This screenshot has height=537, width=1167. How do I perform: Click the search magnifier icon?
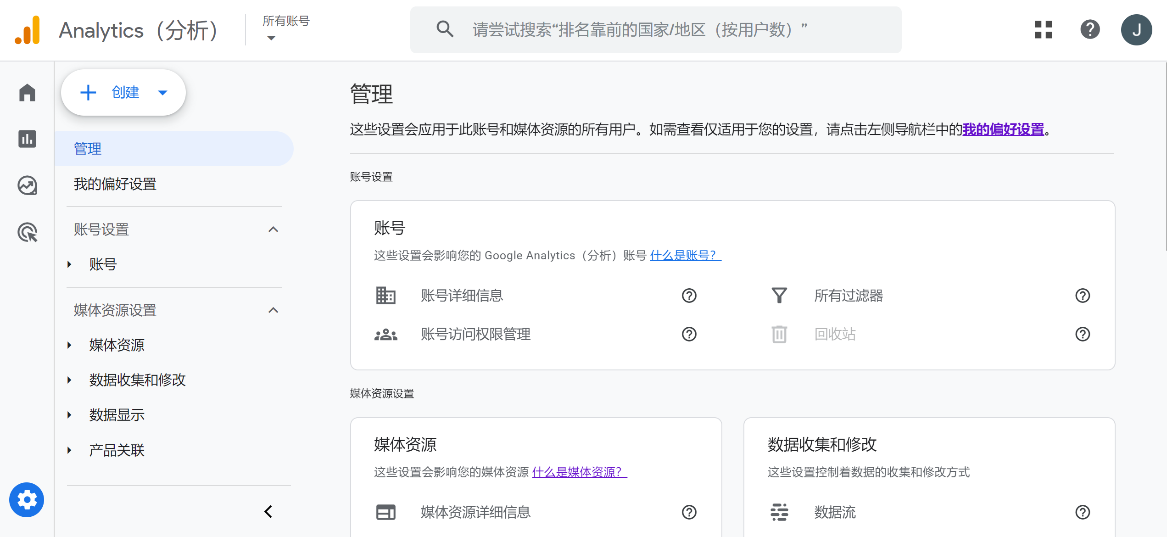click(445, 29)
